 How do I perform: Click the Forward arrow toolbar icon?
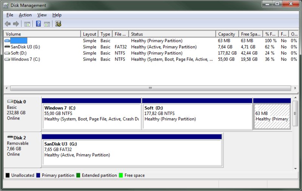[x=16, y=24]
